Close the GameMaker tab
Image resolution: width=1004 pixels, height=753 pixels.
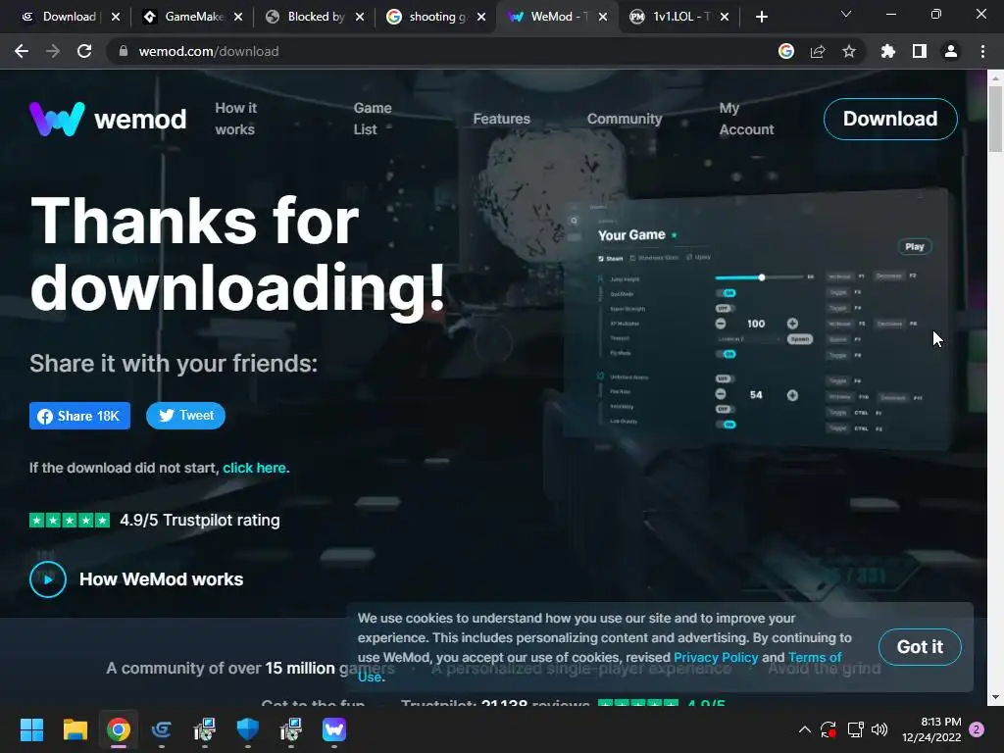tap(238, 18)
